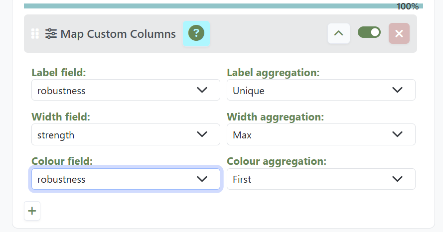The image size is (443, 232).
Task: Open the Label aggregation dropdown showing Unique
Action: [321, 90]
